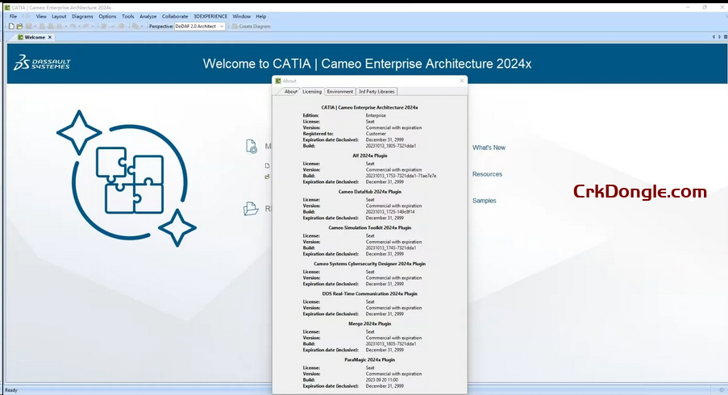Click the Welcome banner title text
This screenshot has width=728, height=395.
(x=367, y=64)
